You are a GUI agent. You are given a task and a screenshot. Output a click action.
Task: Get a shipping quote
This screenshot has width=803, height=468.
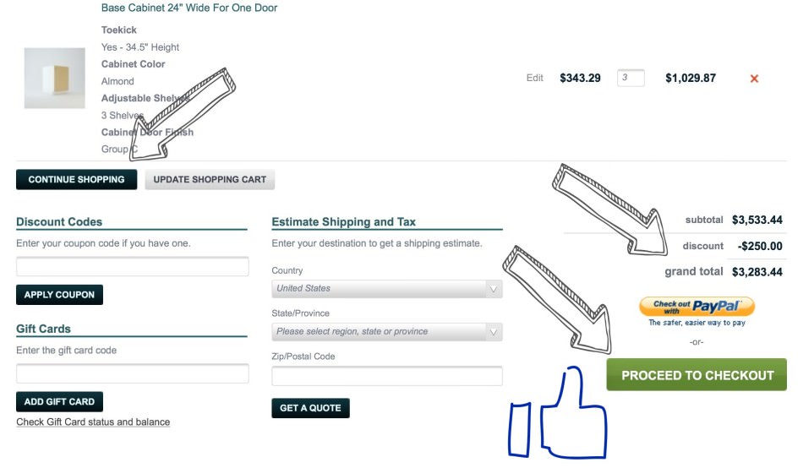[x=310, y=408]
